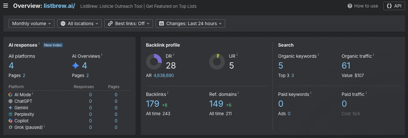Image resolution: width=408 pixels, height=138 pixels.
Task: Open the How to use link
Action: (363, 6)
